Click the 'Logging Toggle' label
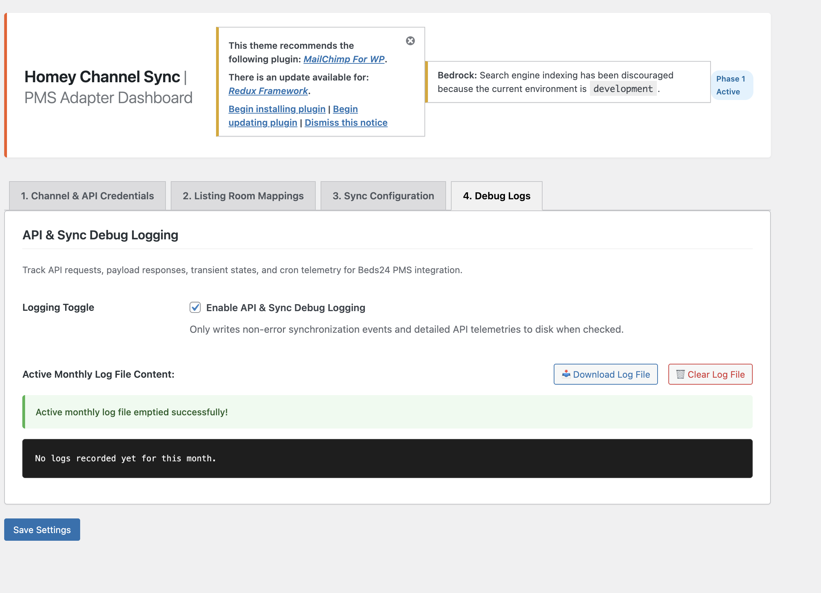 (x=58, y=307)
